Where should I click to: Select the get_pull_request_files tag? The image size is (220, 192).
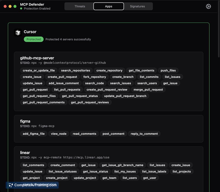[x=39, y=96]
